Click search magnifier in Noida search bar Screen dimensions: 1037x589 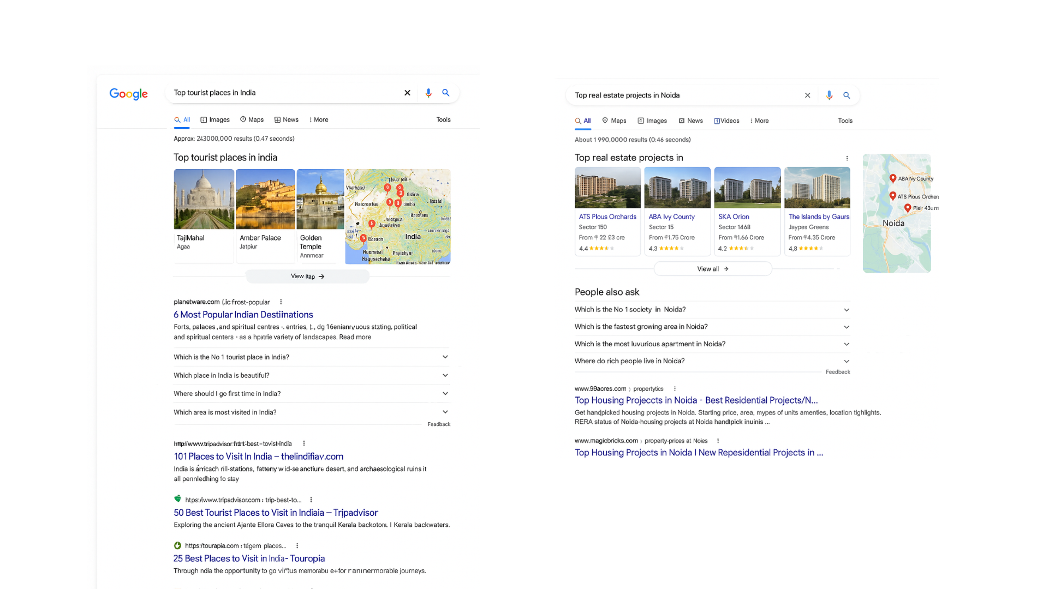847,95
